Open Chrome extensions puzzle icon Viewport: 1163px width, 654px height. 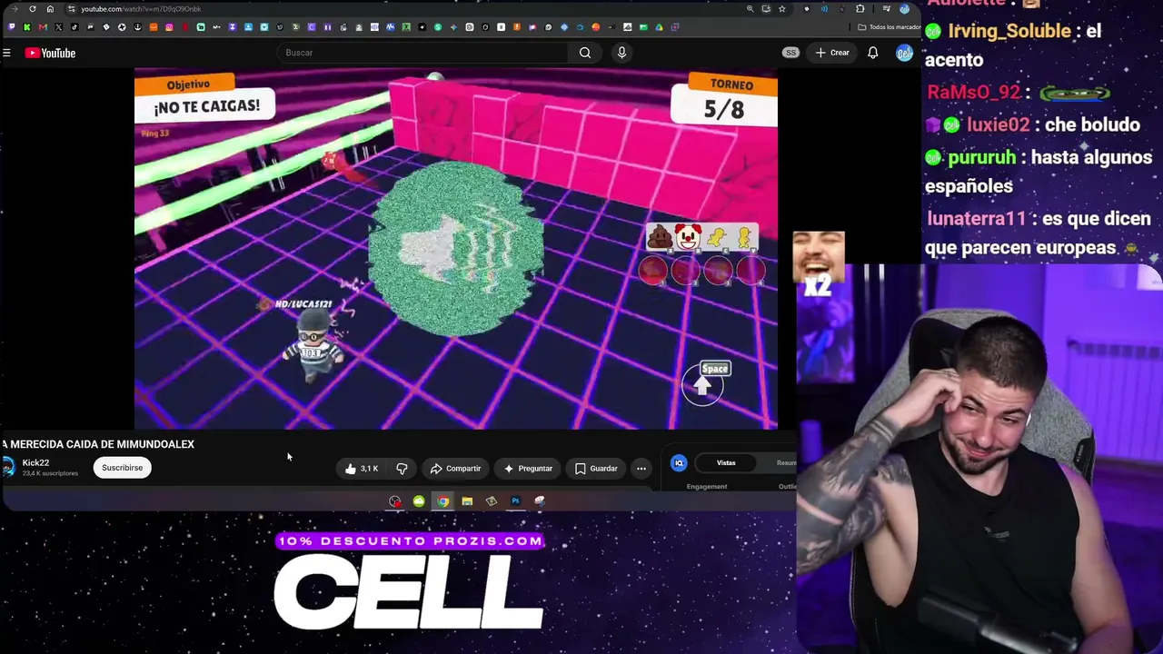[x=860, y=9]
